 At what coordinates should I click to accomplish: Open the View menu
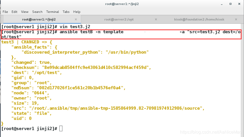click(x=25, y=12)
